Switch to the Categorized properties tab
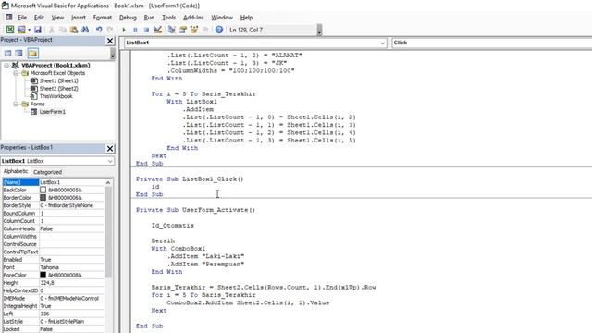The image size is (592, 333). (x=47, y=172)
